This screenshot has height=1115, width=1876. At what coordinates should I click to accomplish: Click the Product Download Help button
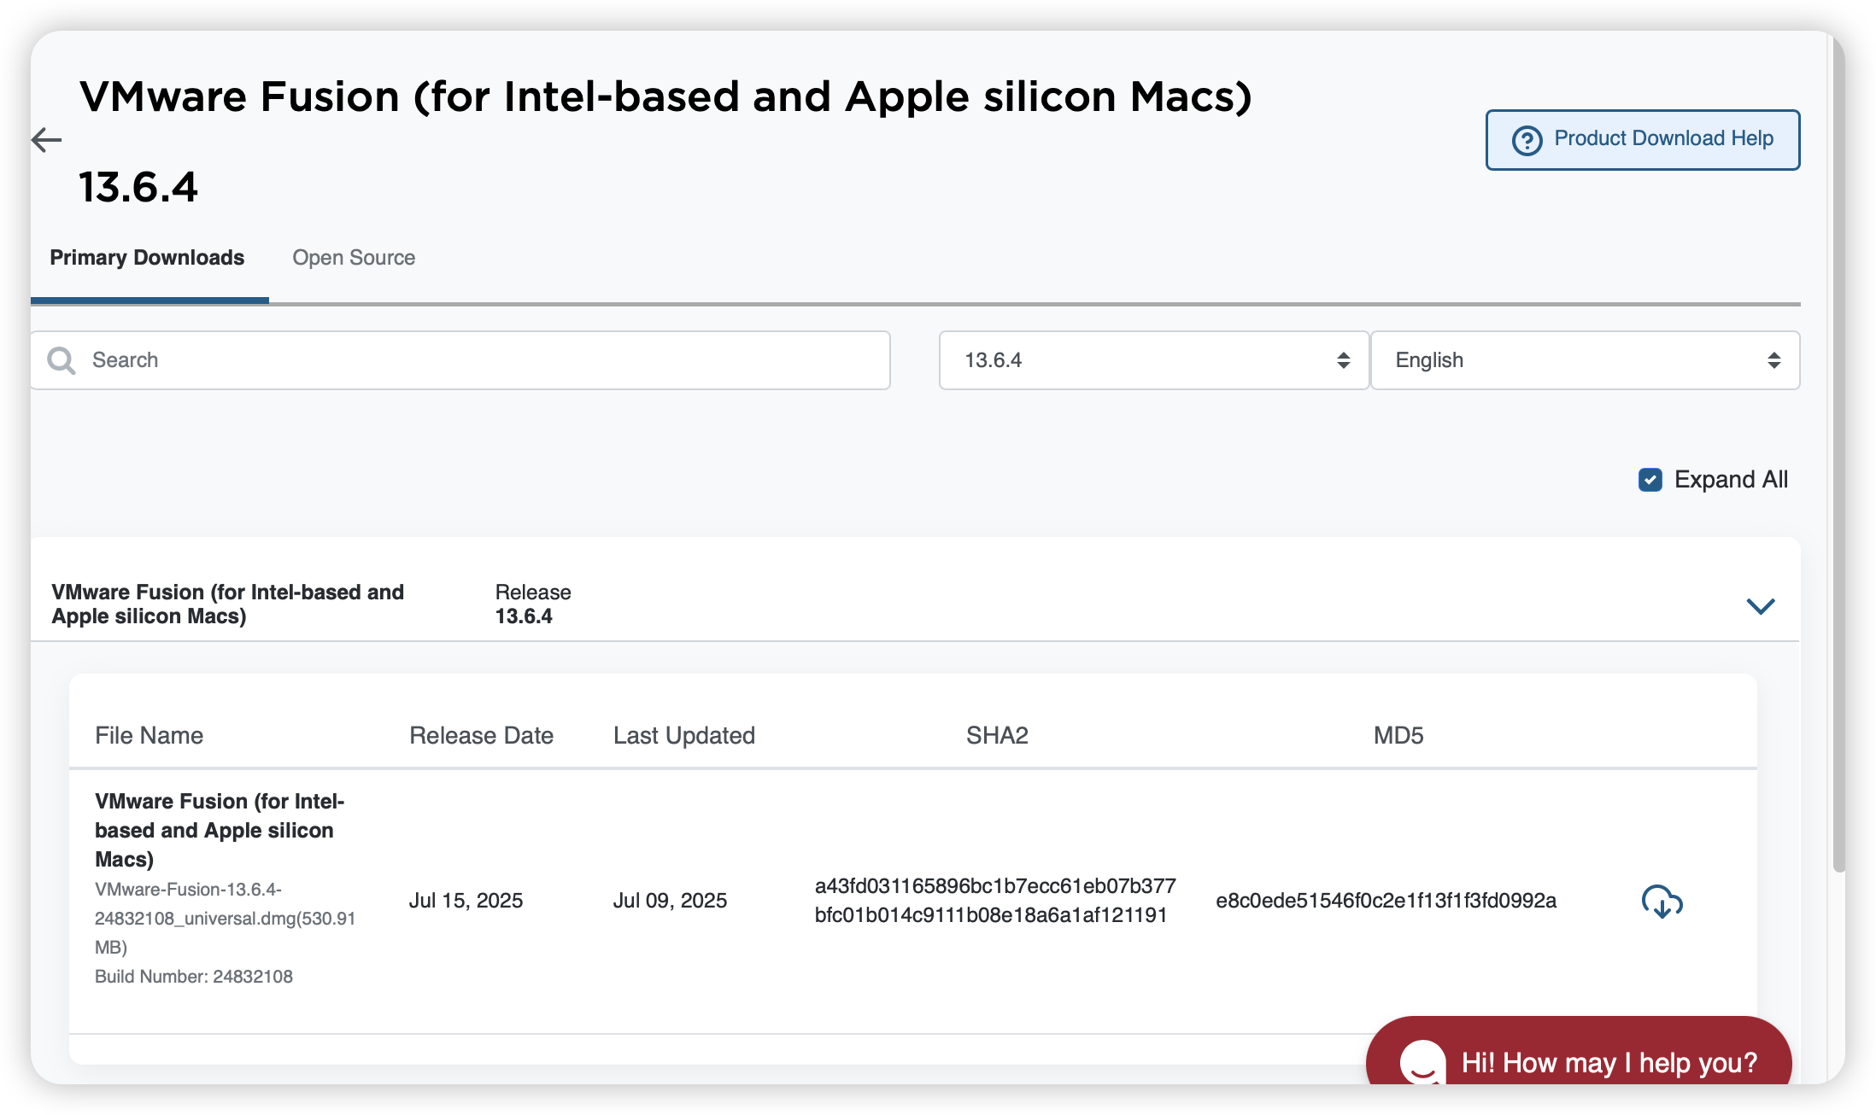click(x=1641, y=138)
